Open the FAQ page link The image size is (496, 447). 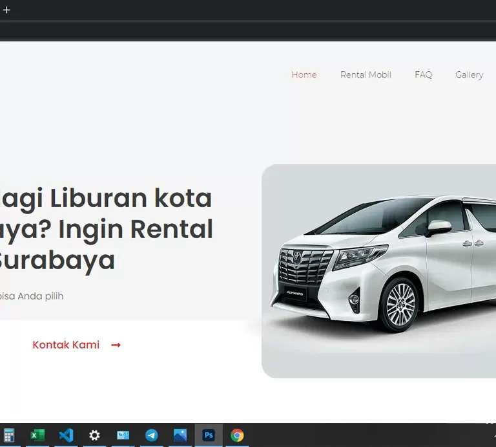pyautogui.click(x=423, y=75)
